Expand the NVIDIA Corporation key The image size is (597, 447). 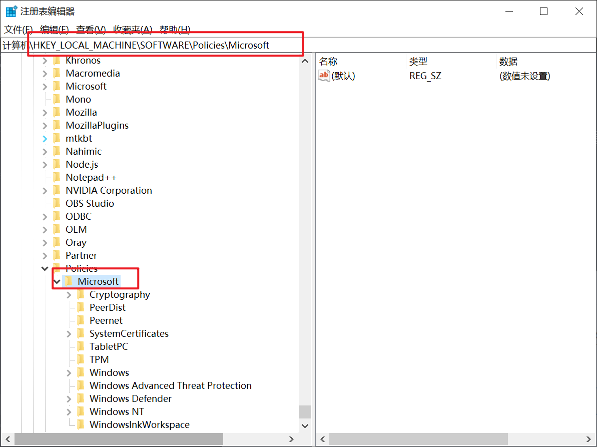point(45,191)
